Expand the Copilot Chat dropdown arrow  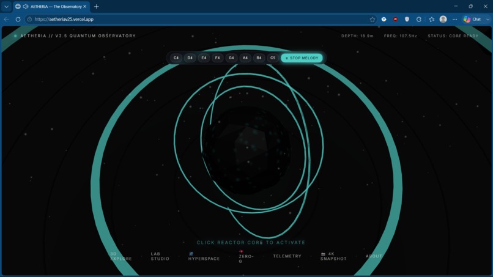(487, 19)
